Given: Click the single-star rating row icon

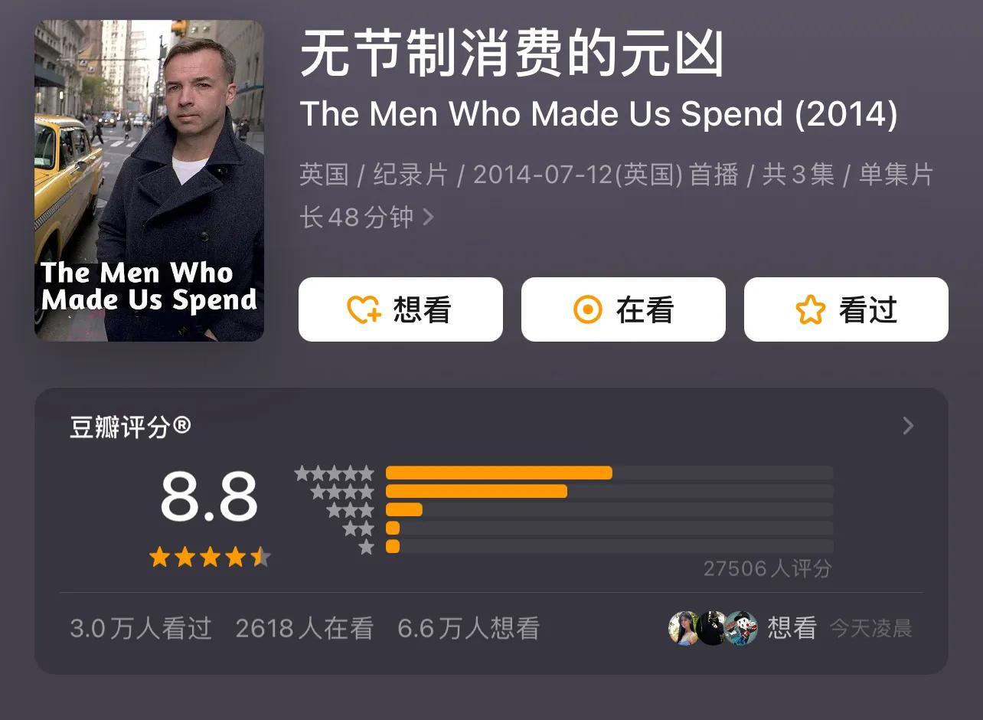Looking at the screenshot, I should pos(367,547).
